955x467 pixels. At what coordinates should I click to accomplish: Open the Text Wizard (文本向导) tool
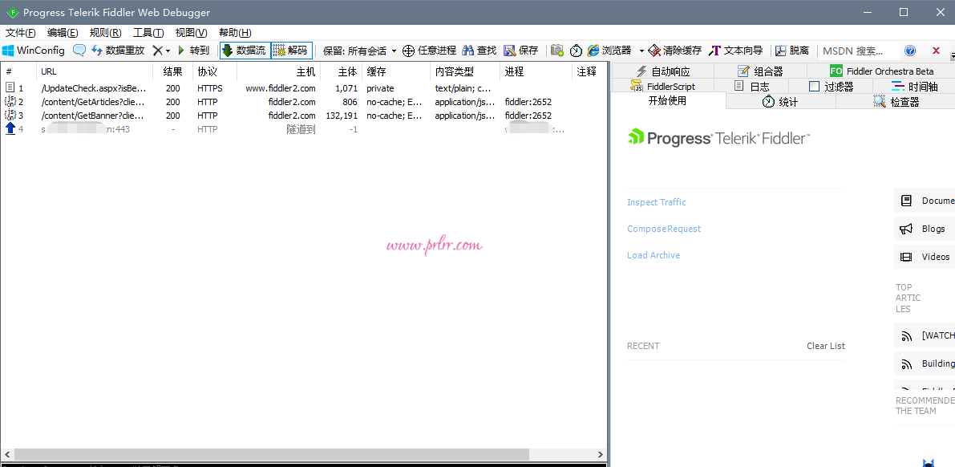pyautogui.click(x=735, y=51)
